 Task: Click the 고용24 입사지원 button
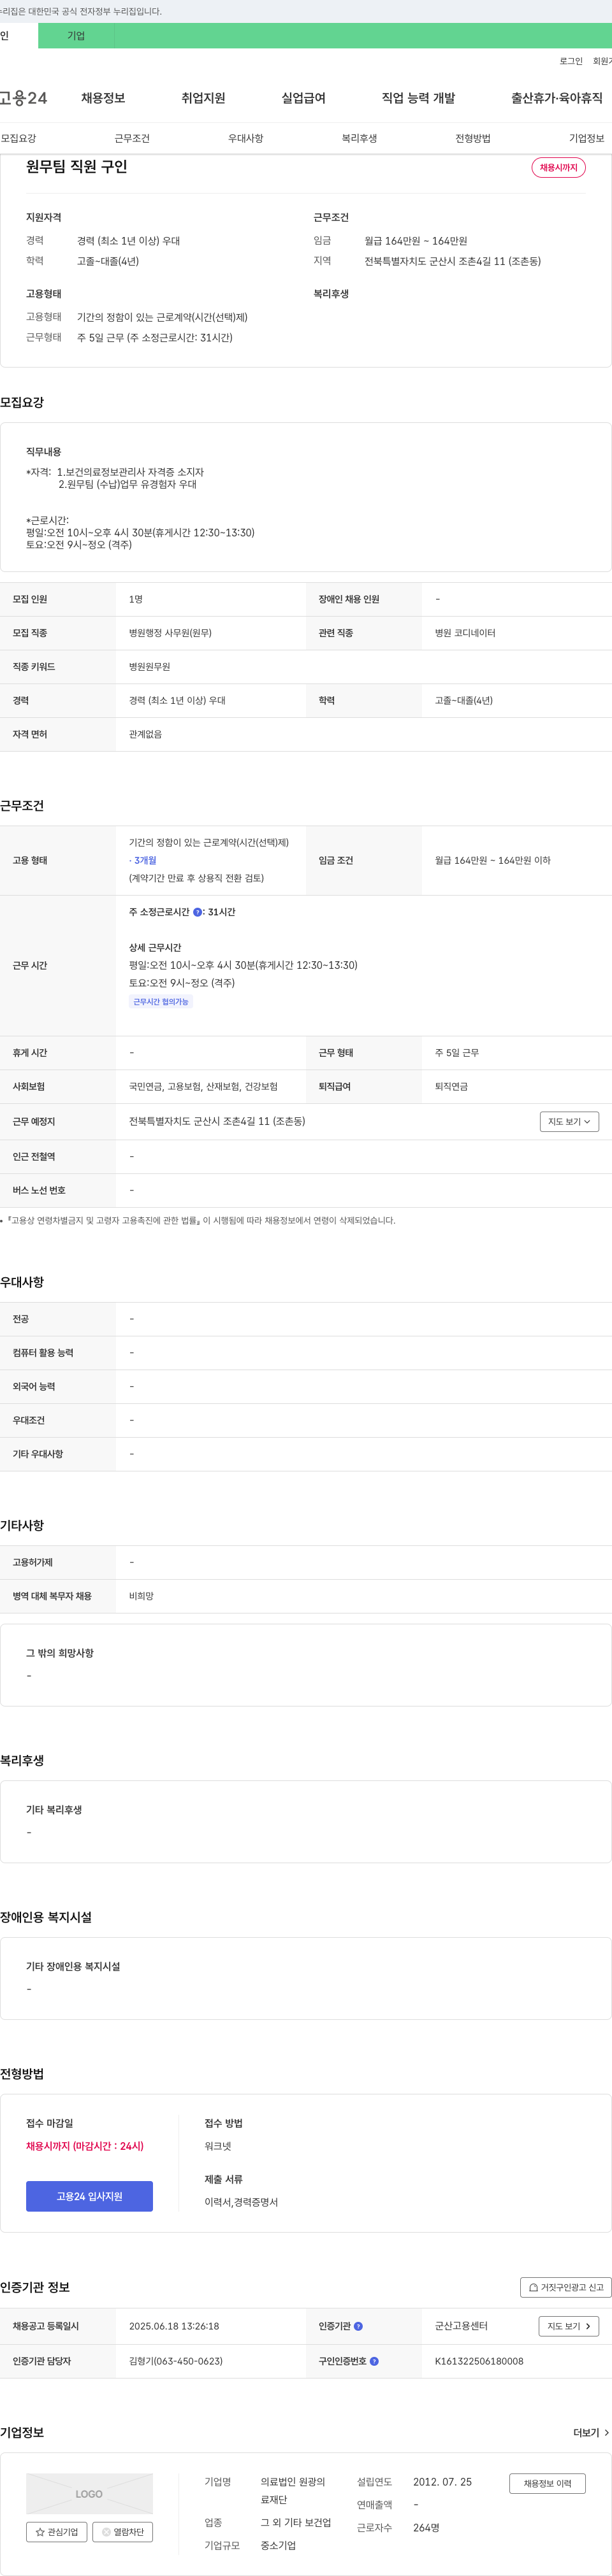(89, 2196)
